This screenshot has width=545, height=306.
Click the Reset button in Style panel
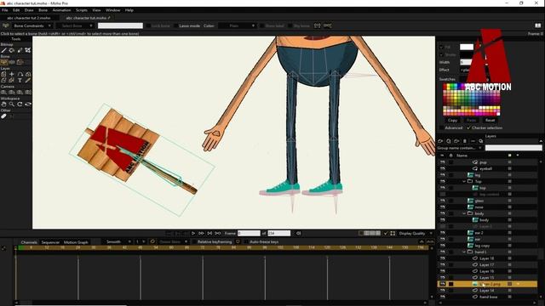490,120
